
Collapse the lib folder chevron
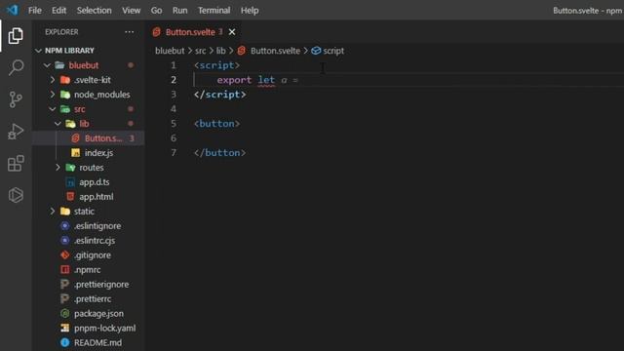[58, 124]
